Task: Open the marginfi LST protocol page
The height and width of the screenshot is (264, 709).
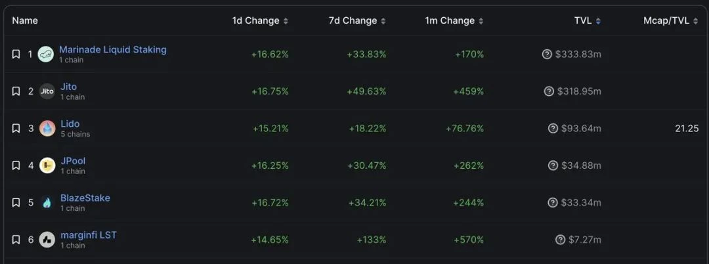Action: [x=89, y=235]
